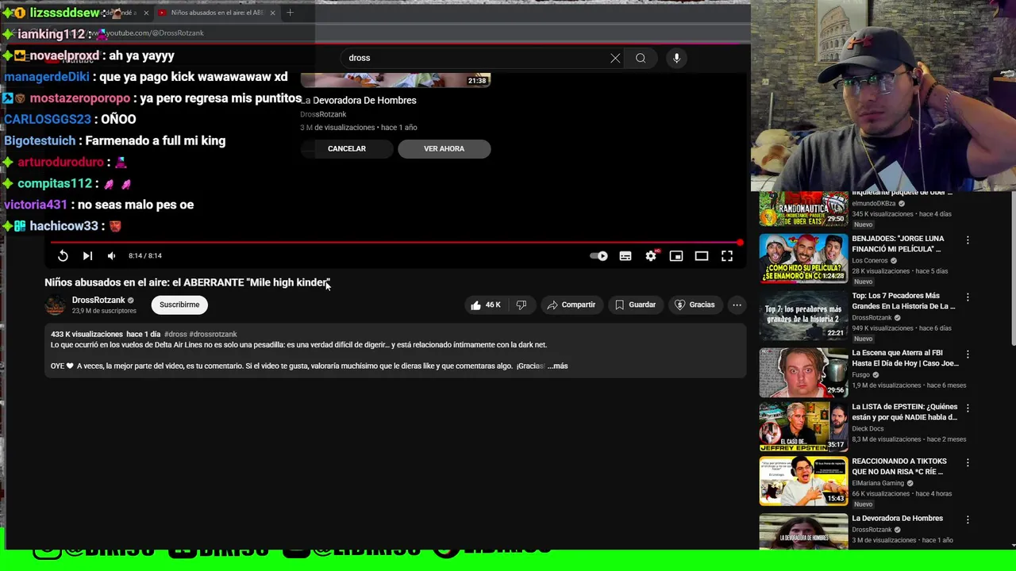Open sidebar La Devoradora De Hombres title
Image resolution: width=1016 pixels, height=571 pixels.
point(897,519)
